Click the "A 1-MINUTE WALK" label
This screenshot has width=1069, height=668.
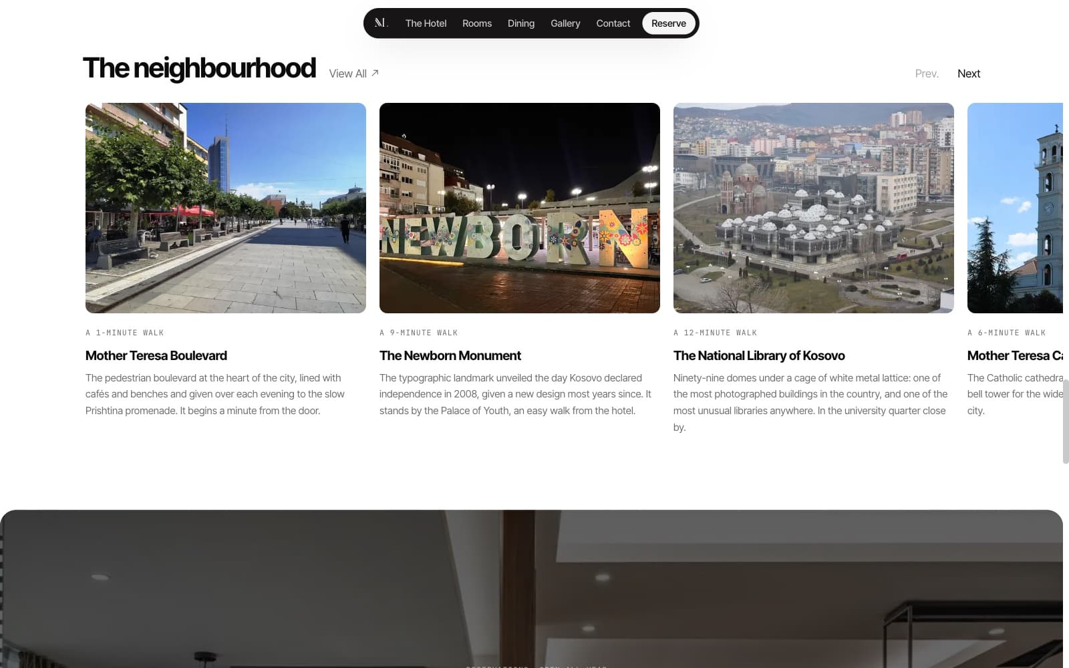(x=125, y=333)
